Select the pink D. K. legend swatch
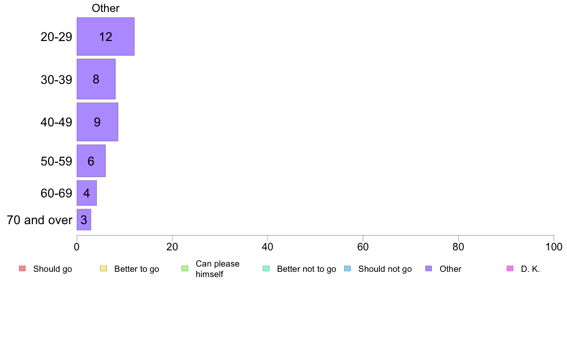 coord(510,268)
